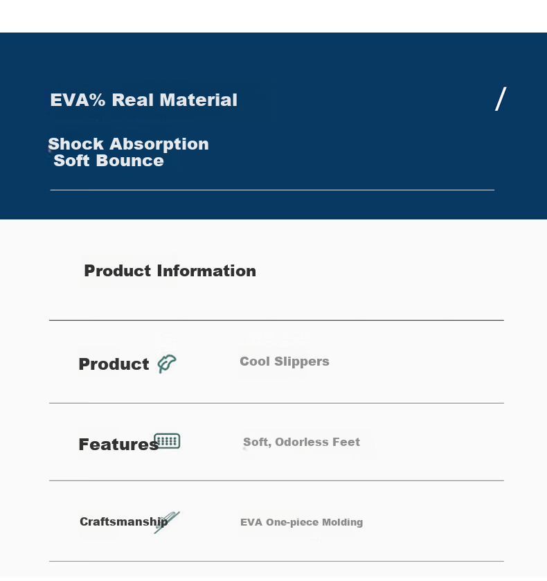Image resolution: width=547 pixels, height=581 pixels.
Task: Click the Product row label
Action: point(114,364)
